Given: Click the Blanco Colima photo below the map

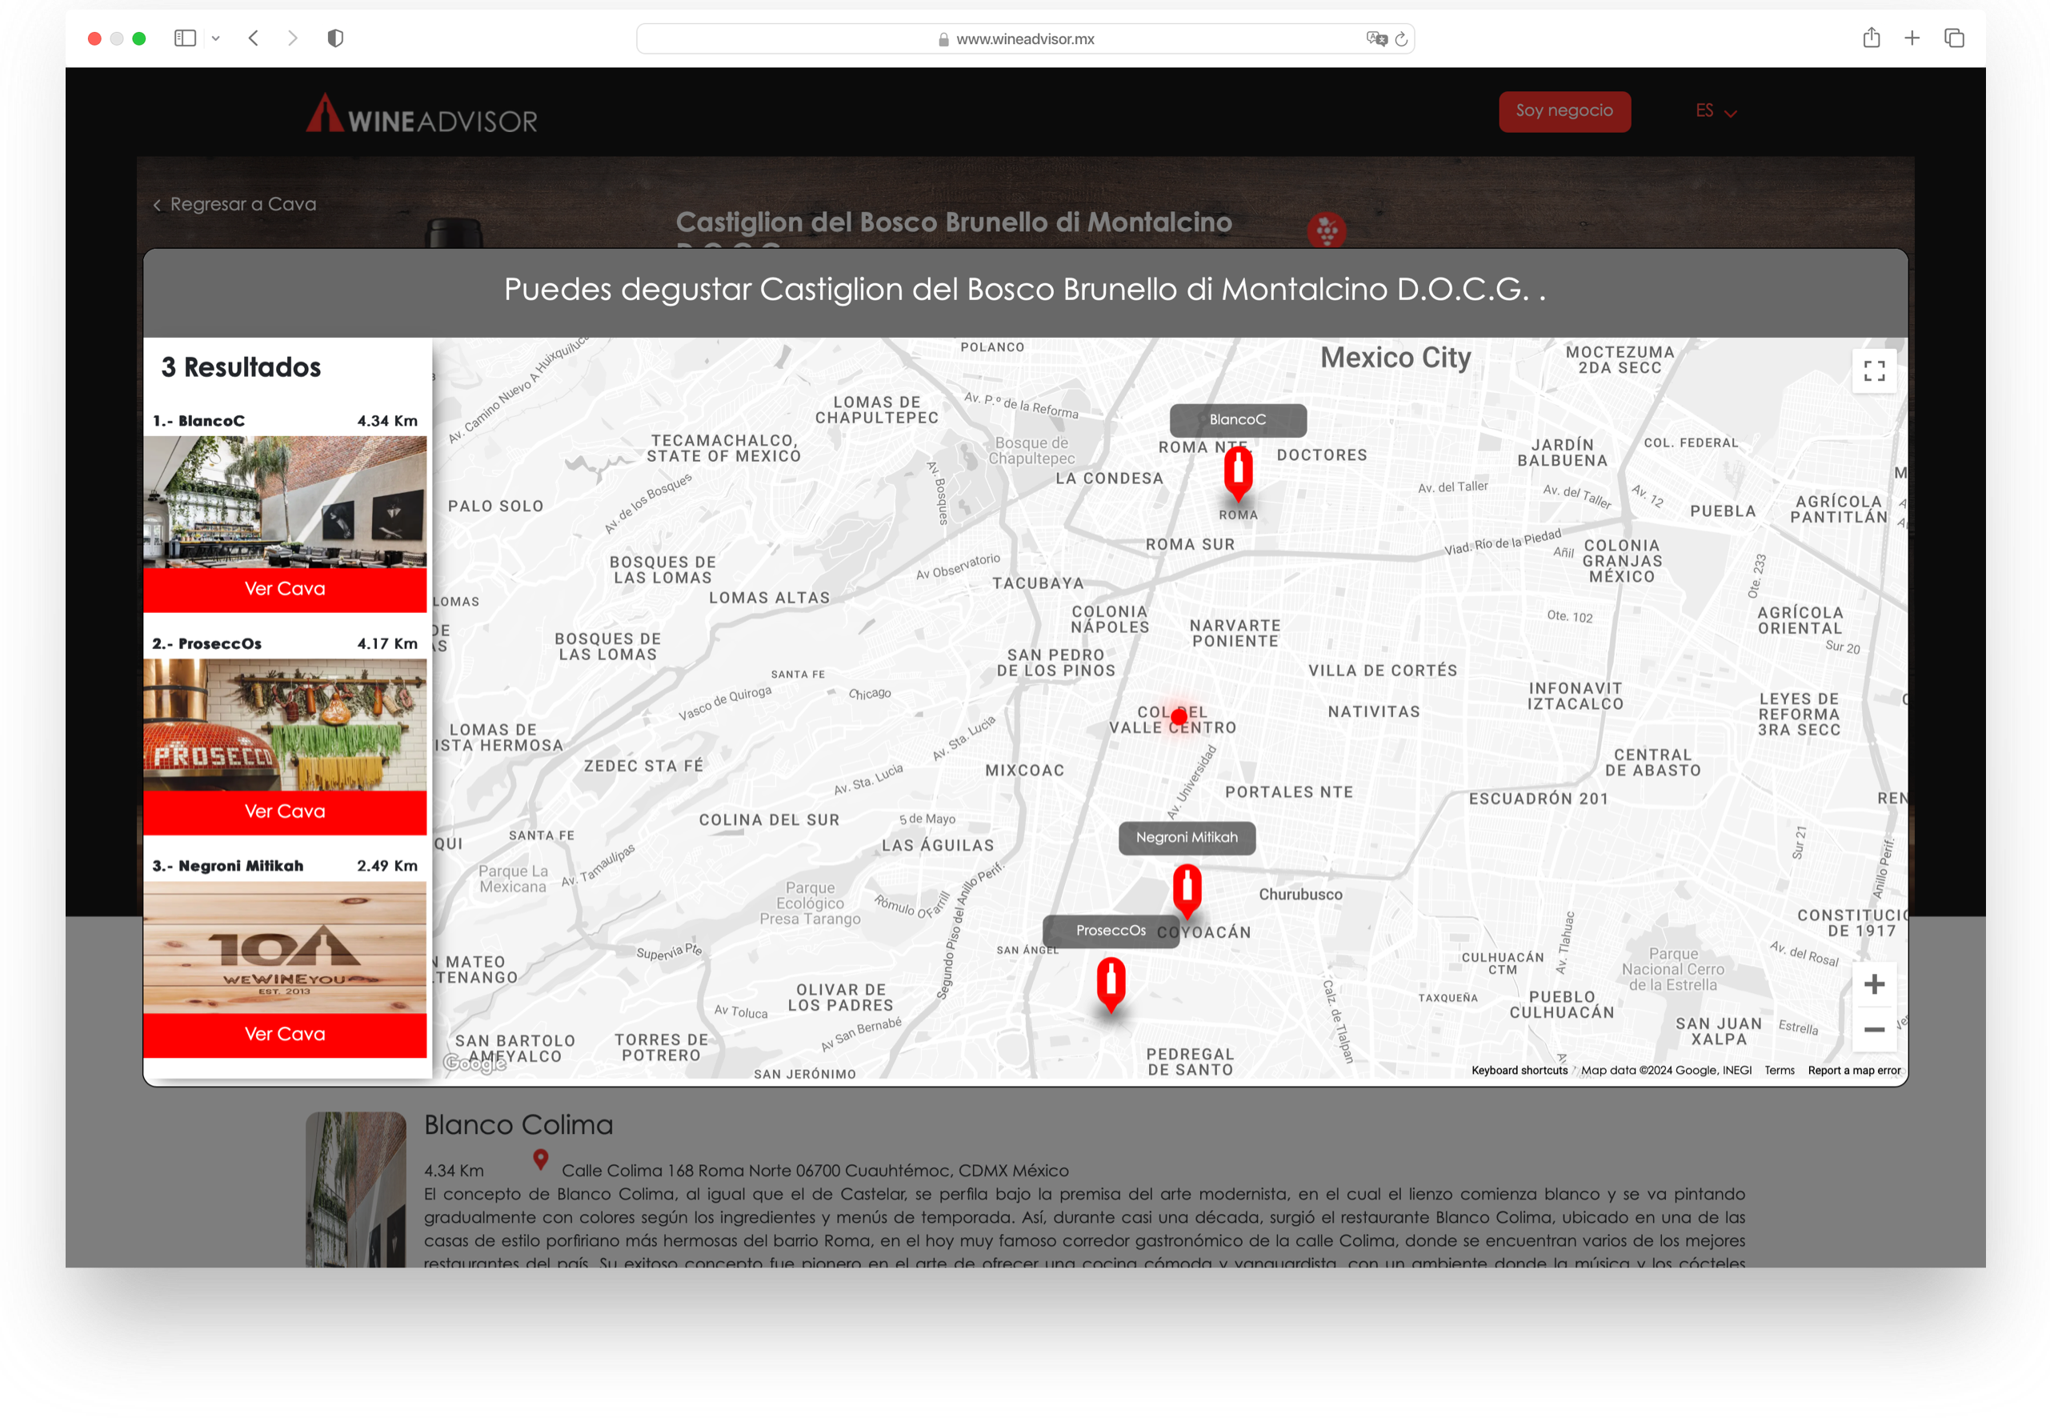Looking at the screenshot, I should (x=355, y=1189).
